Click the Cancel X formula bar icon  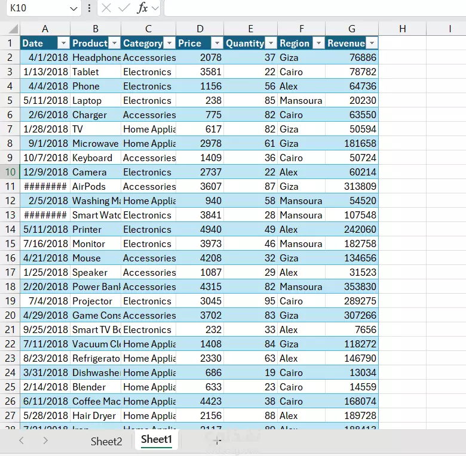click(106, 8)
